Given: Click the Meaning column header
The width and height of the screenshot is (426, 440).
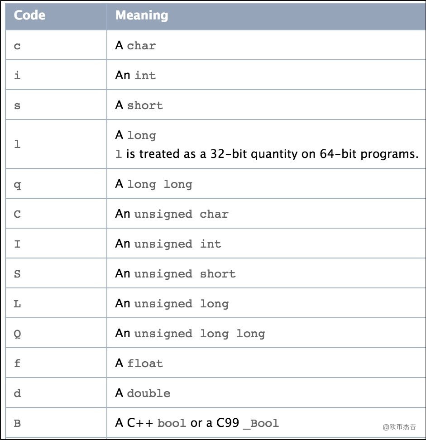Looking at the screenshot, I should point(142,15).
